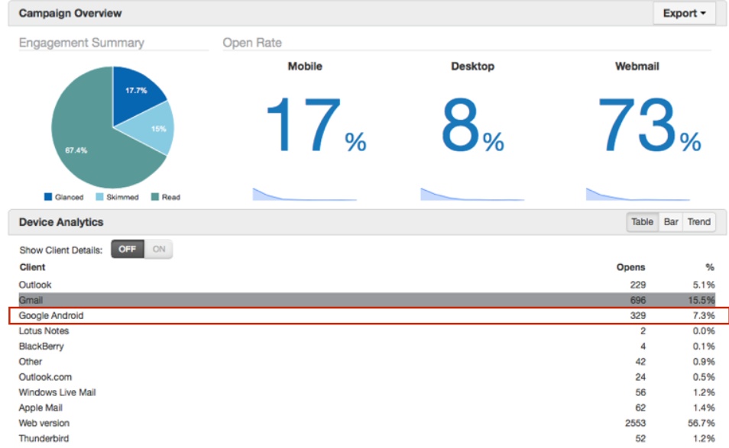The height and width of the screenshot is (448, 729).
Task: Click the Mobile 17% open rate figure
Action: [x=316, y=124]
